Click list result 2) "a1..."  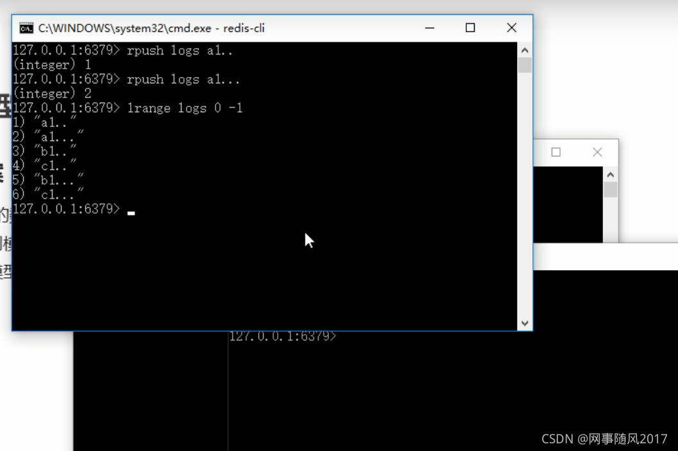click(x=48, y=137)
